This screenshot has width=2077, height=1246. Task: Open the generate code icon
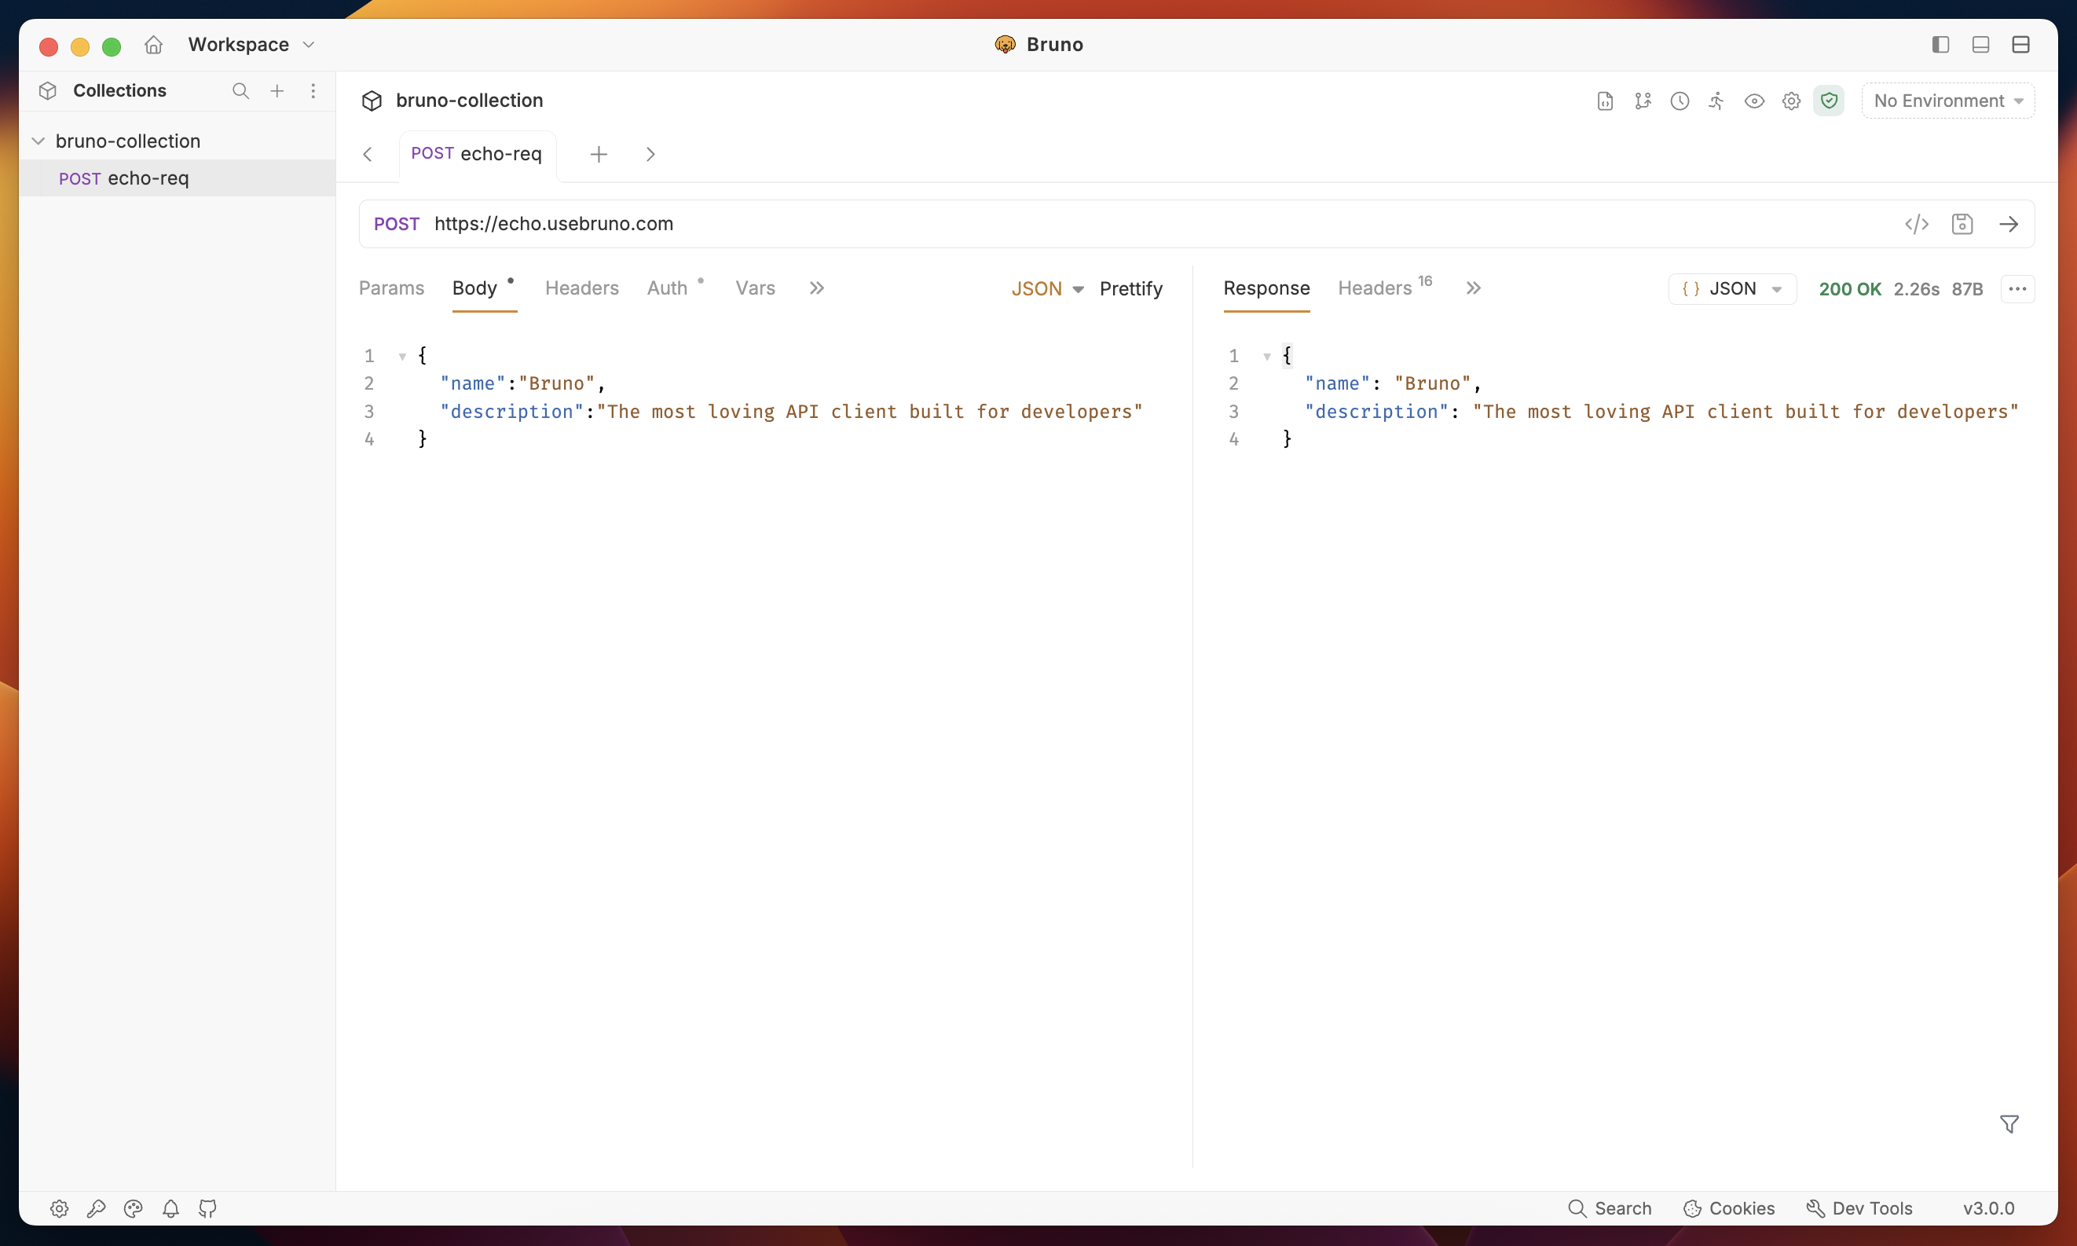[1916, 224]
